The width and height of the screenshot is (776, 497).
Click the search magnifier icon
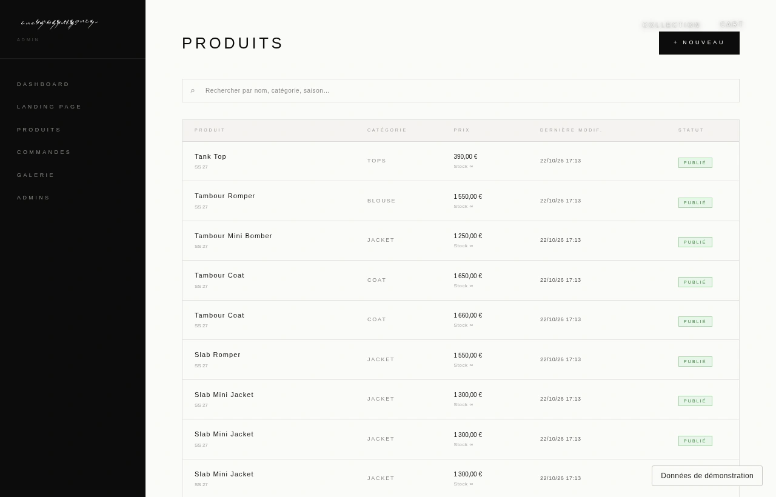(193, 91)
